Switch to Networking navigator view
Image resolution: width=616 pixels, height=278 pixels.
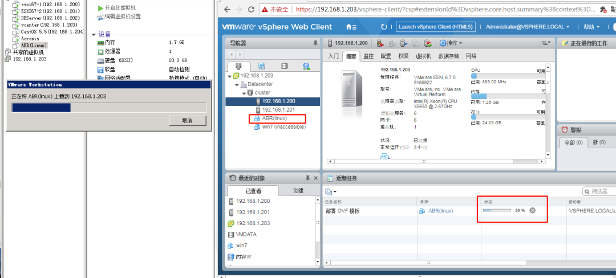coord(306,66)
